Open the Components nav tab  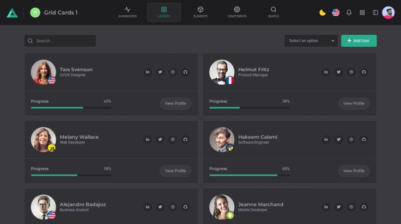237,12
